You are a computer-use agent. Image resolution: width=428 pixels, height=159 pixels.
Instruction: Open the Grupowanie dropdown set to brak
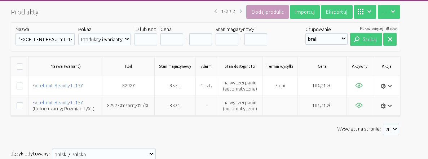point(326,39)
